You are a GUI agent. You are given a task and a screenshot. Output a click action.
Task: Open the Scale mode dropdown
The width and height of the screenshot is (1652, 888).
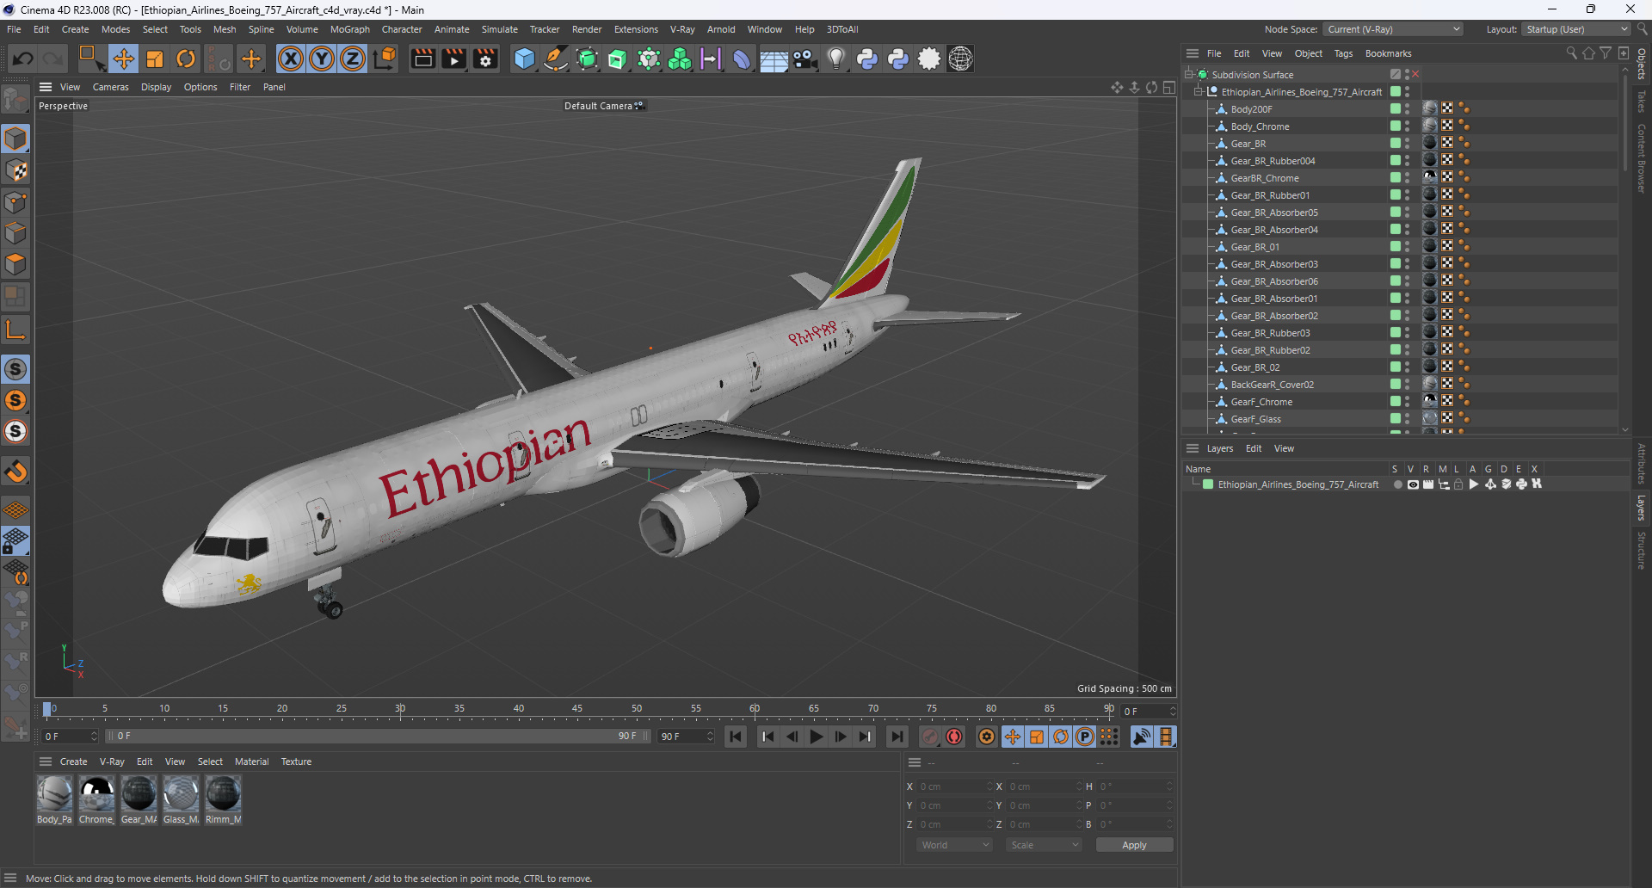tap(1045, 845)
